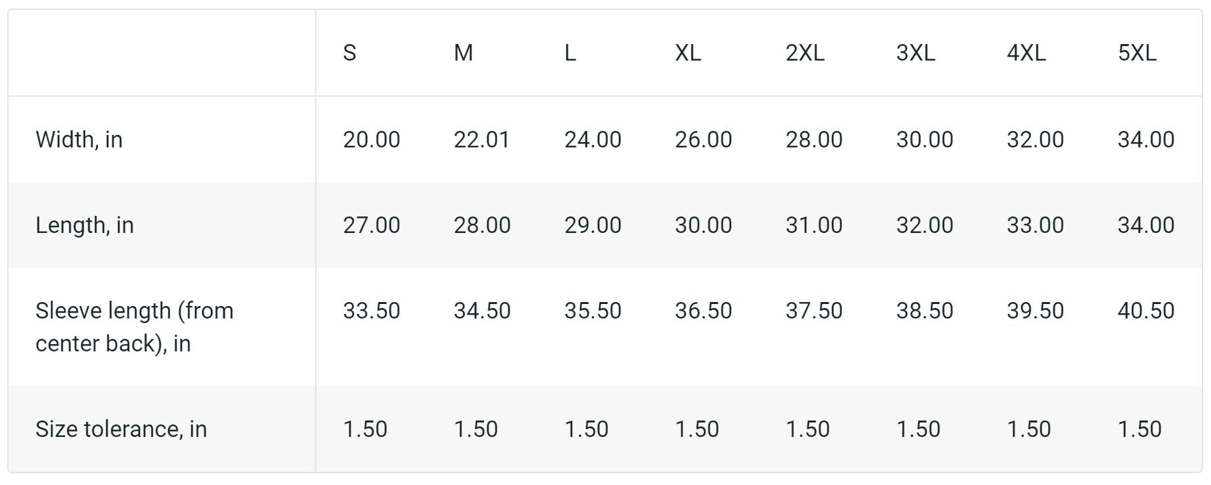Click the 4XL size column header

(1026, 53)
